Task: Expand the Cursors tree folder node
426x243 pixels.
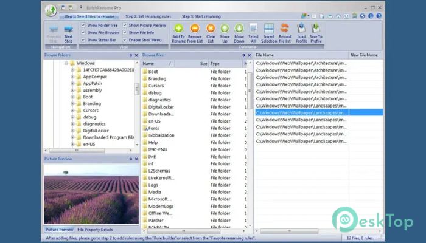Action: (x=72, y=111)
